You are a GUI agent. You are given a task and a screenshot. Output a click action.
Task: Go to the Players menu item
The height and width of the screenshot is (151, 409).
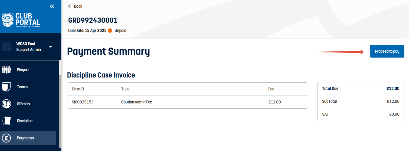pos(23,70)
